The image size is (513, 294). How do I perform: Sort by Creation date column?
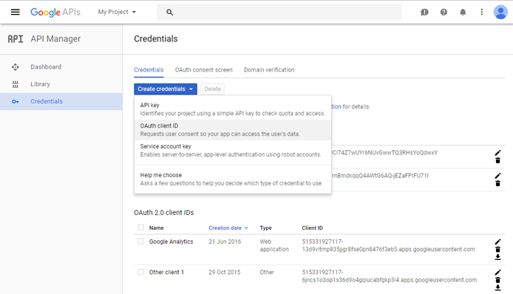tap(228, 228)
